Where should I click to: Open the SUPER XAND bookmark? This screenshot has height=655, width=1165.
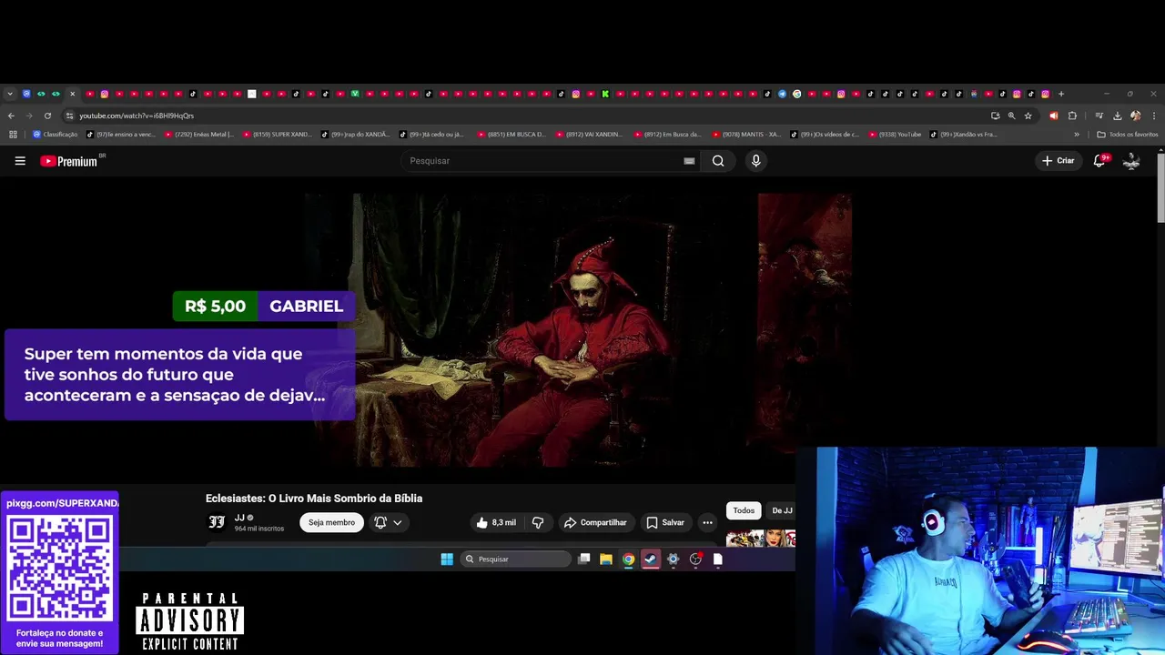point(278,135)
